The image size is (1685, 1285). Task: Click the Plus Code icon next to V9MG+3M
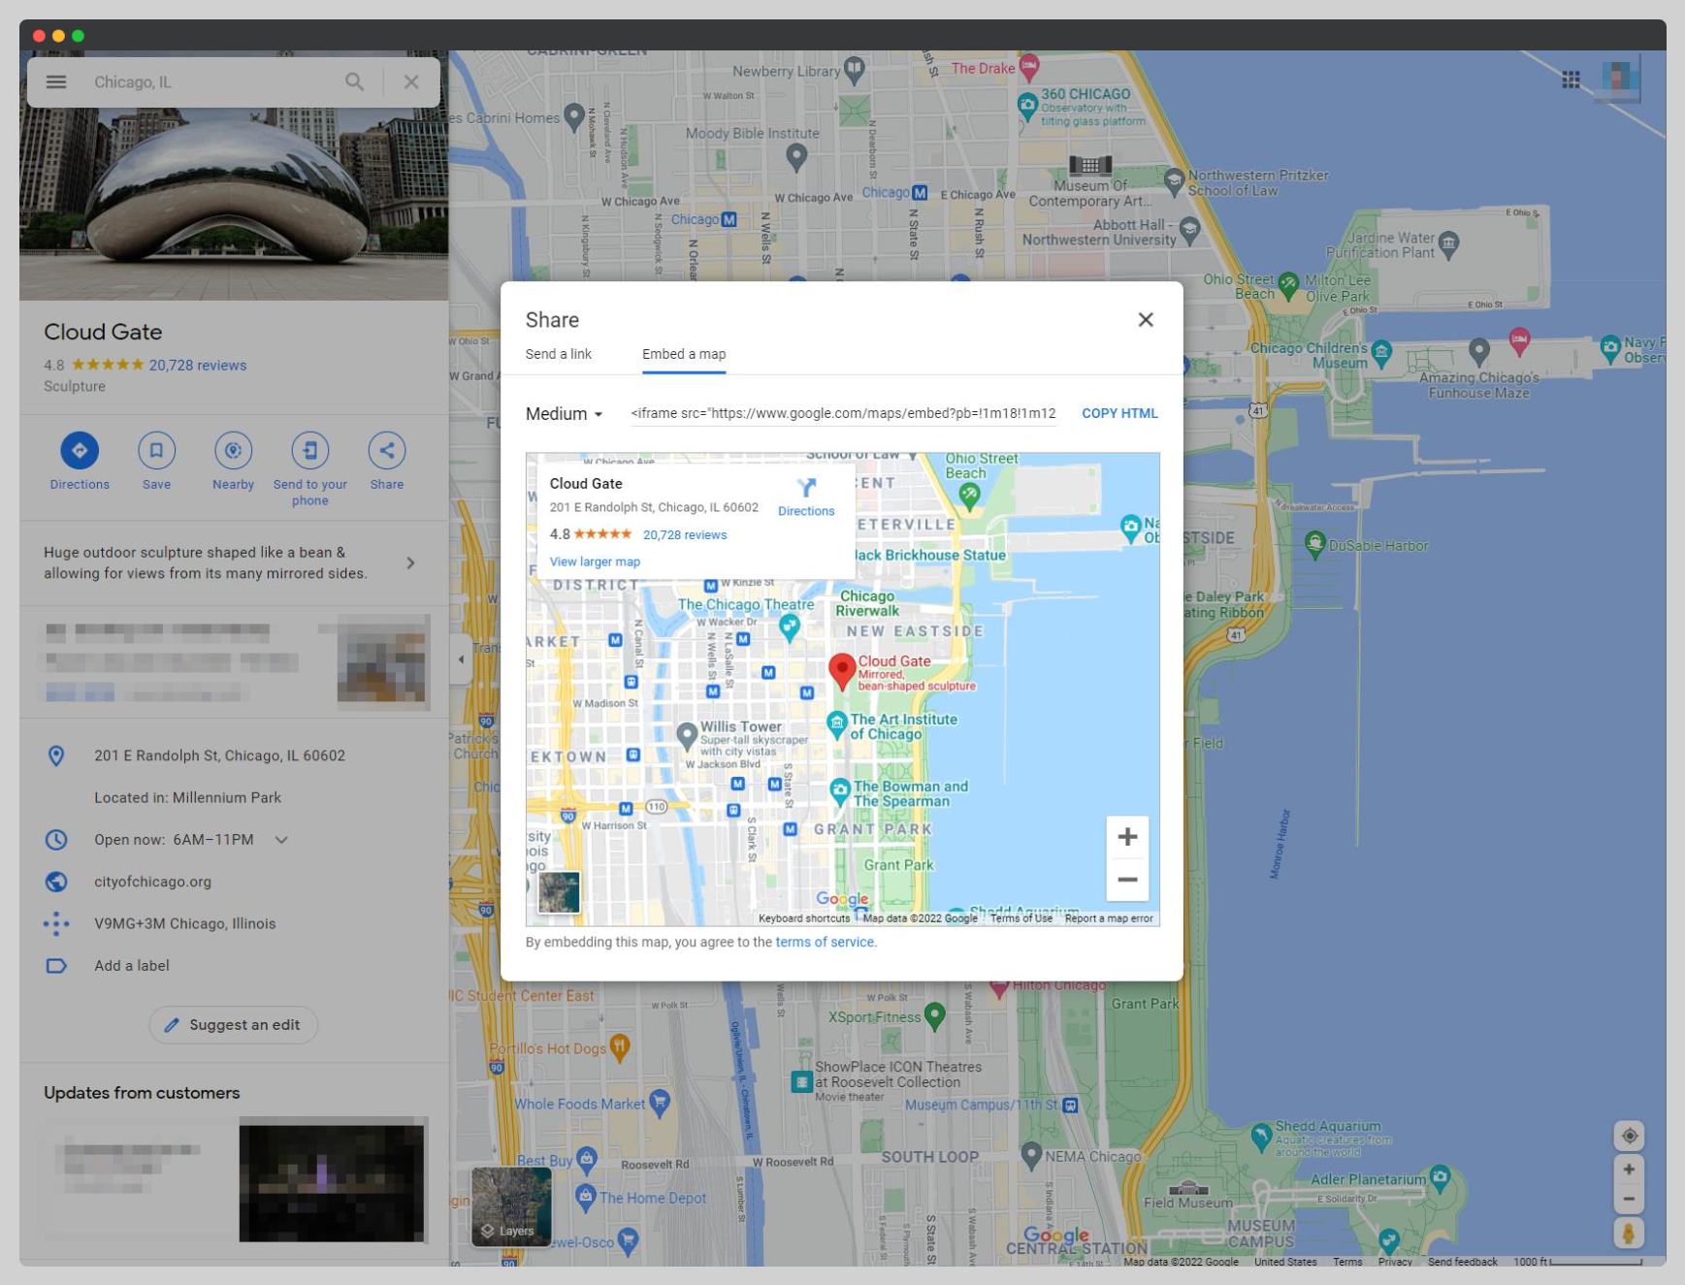coord(56,923)
